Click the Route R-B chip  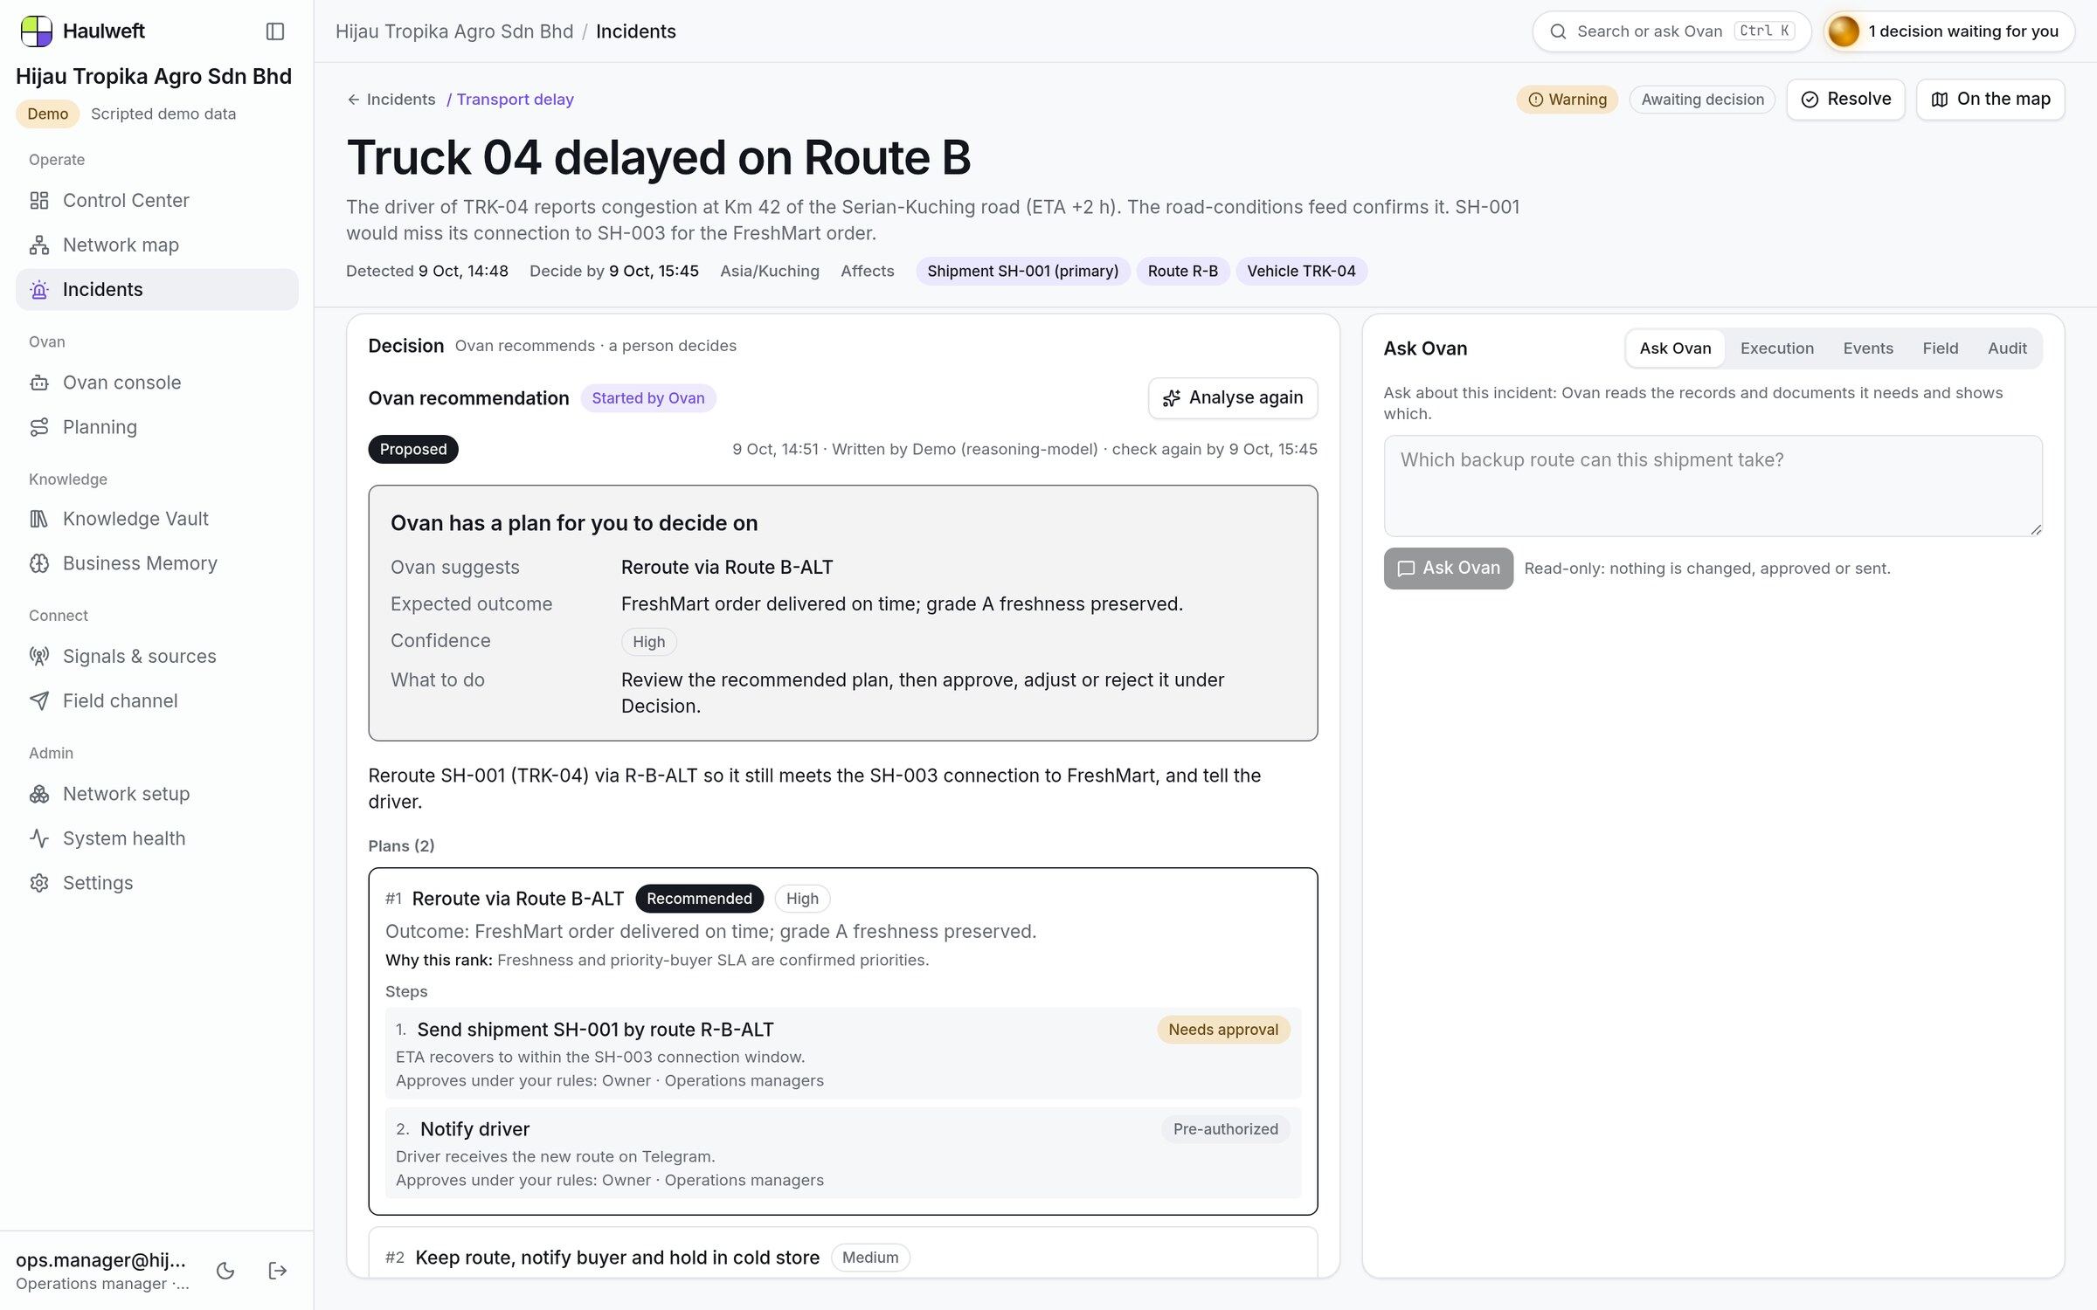(x=1183, y=272)
